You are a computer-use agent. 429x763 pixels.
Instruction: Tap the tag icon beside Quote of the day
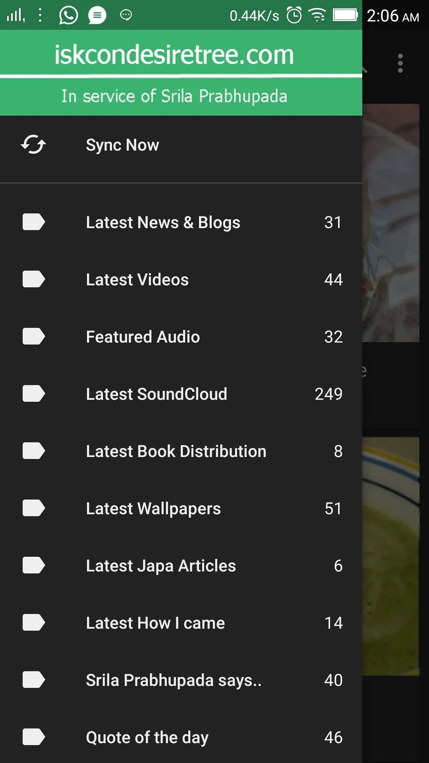click(34, 737)
